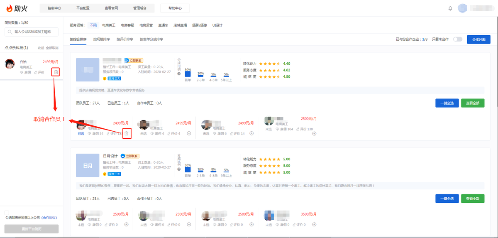Viewport: 498px width, 238px height.
Task: Switch to 按综合排序 tab
Action: pos(78,39)
